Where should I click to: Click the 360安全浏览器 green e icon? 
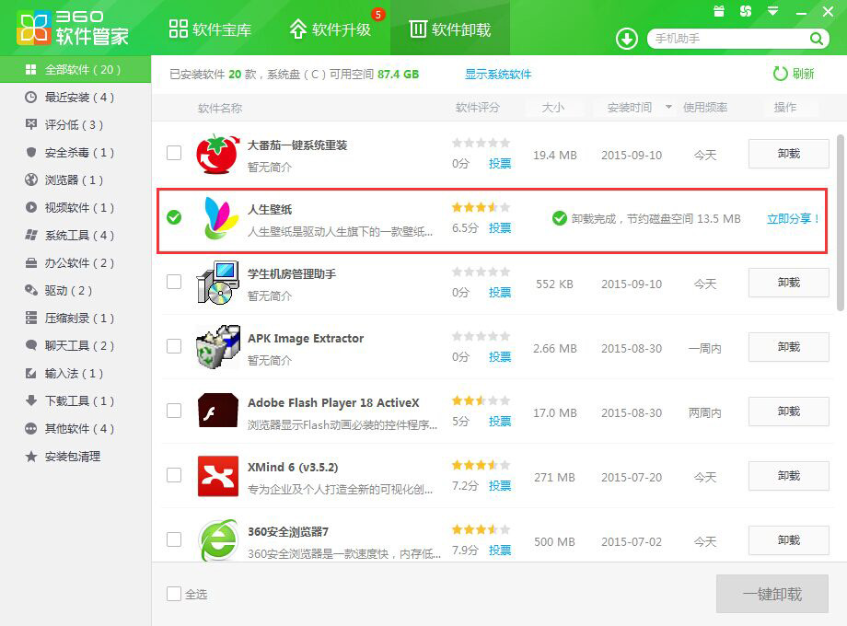[217, 540]
